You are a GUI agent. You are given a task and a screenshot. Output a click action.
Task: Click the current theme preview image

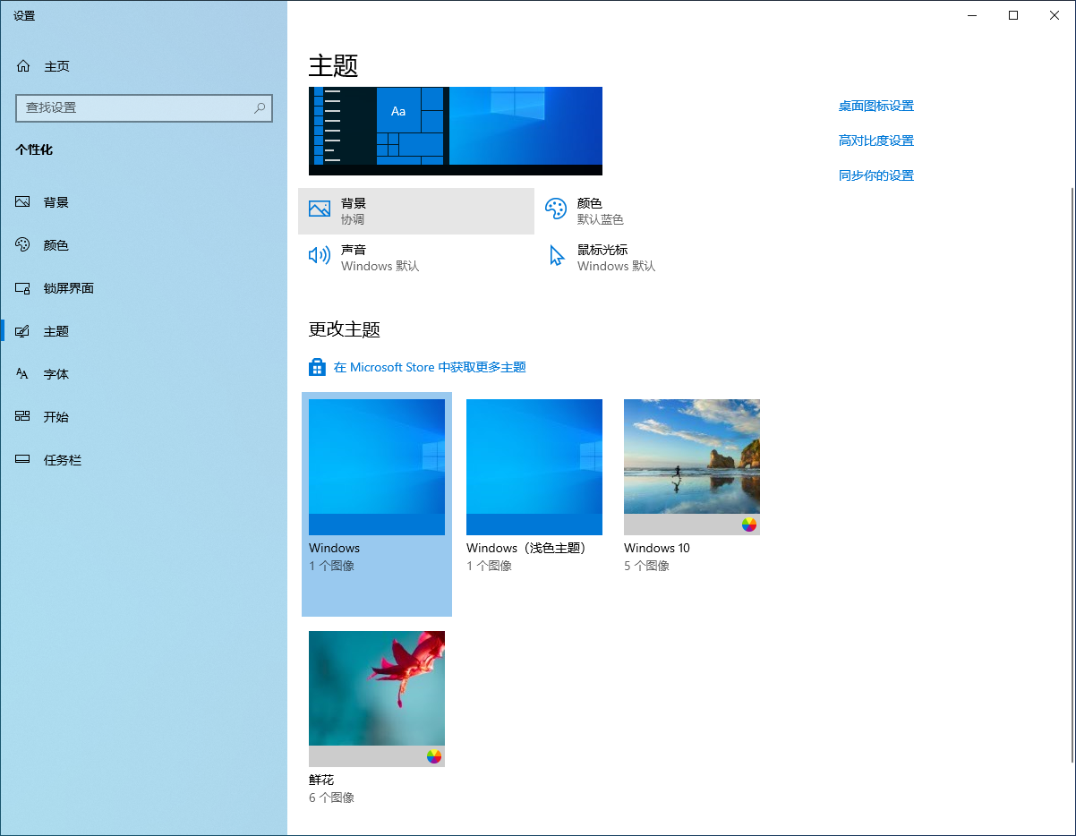(456, 131)
